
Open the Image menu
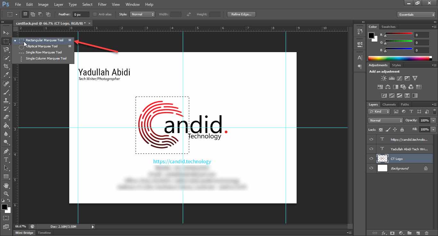click(43, 4)
